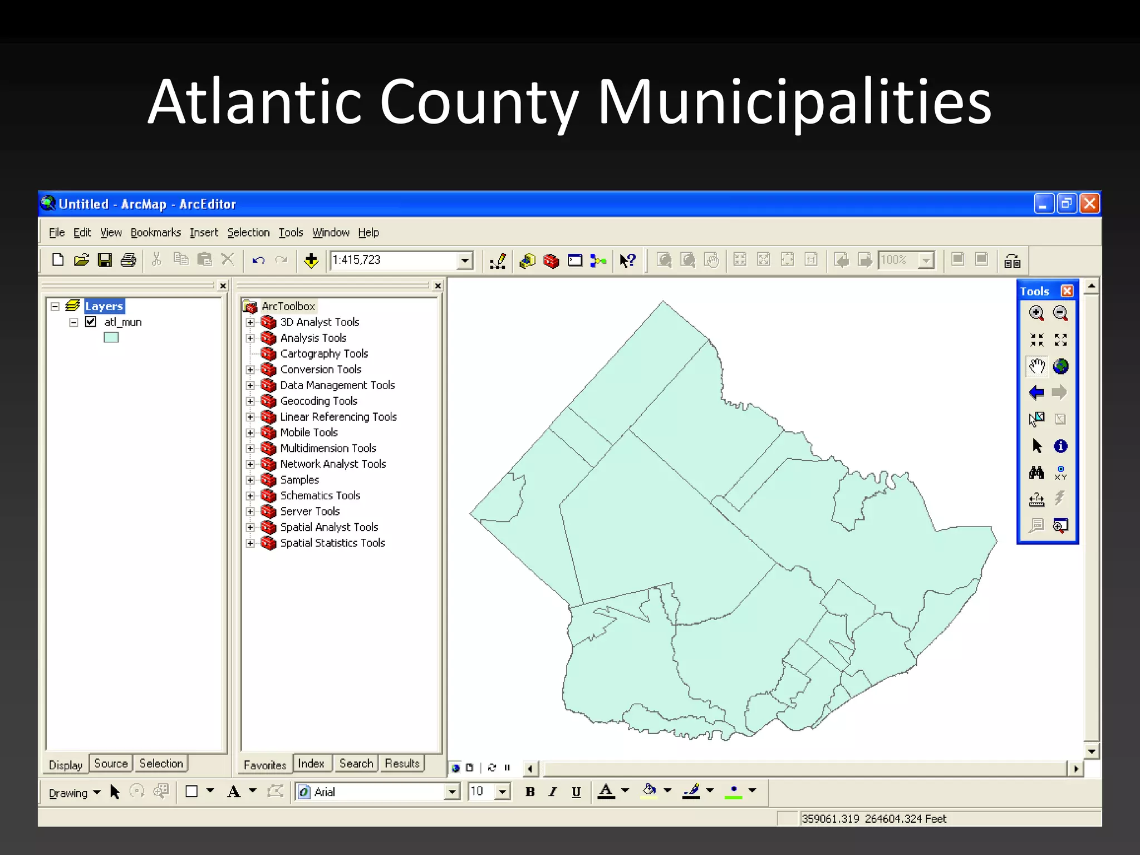Zoom to Full Extent globe icon
This screenshot has height=855, width=1140.
tap(1060, 366)
